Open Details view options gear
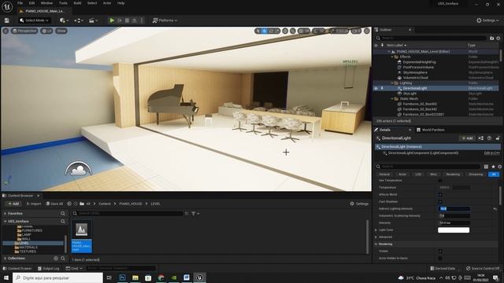The width and height of the screenshot is (504, 283). tap(499, 167)
